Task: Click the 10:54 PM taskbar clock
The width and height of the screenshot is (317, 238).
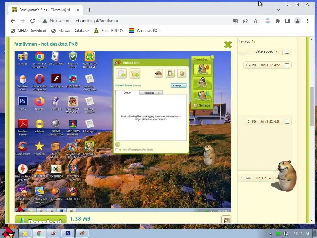Action: [301, 234]
